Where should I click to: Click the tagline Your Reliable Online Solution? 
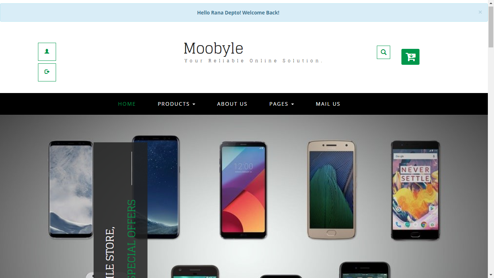(253, 61)
